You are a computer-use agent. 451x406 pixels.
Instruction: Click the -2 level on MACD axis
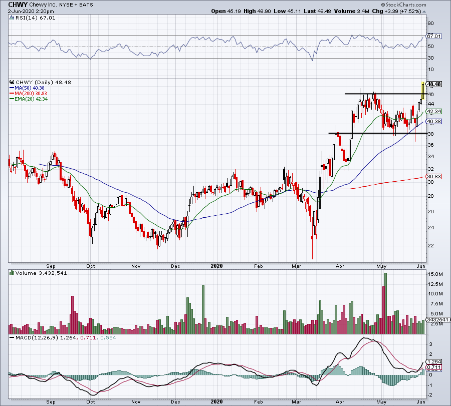point(430,395)
